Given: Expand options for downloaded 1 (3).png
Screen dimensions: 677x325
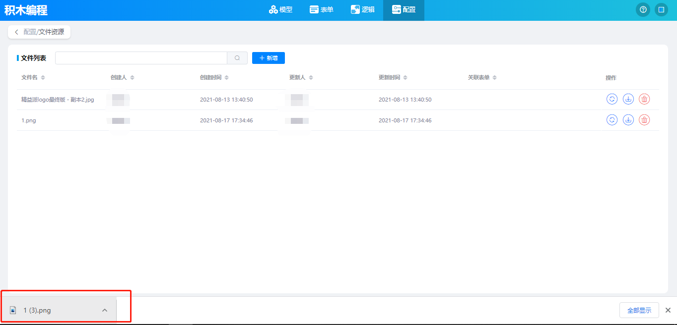Looking at the screenshot, I should 104,310.
